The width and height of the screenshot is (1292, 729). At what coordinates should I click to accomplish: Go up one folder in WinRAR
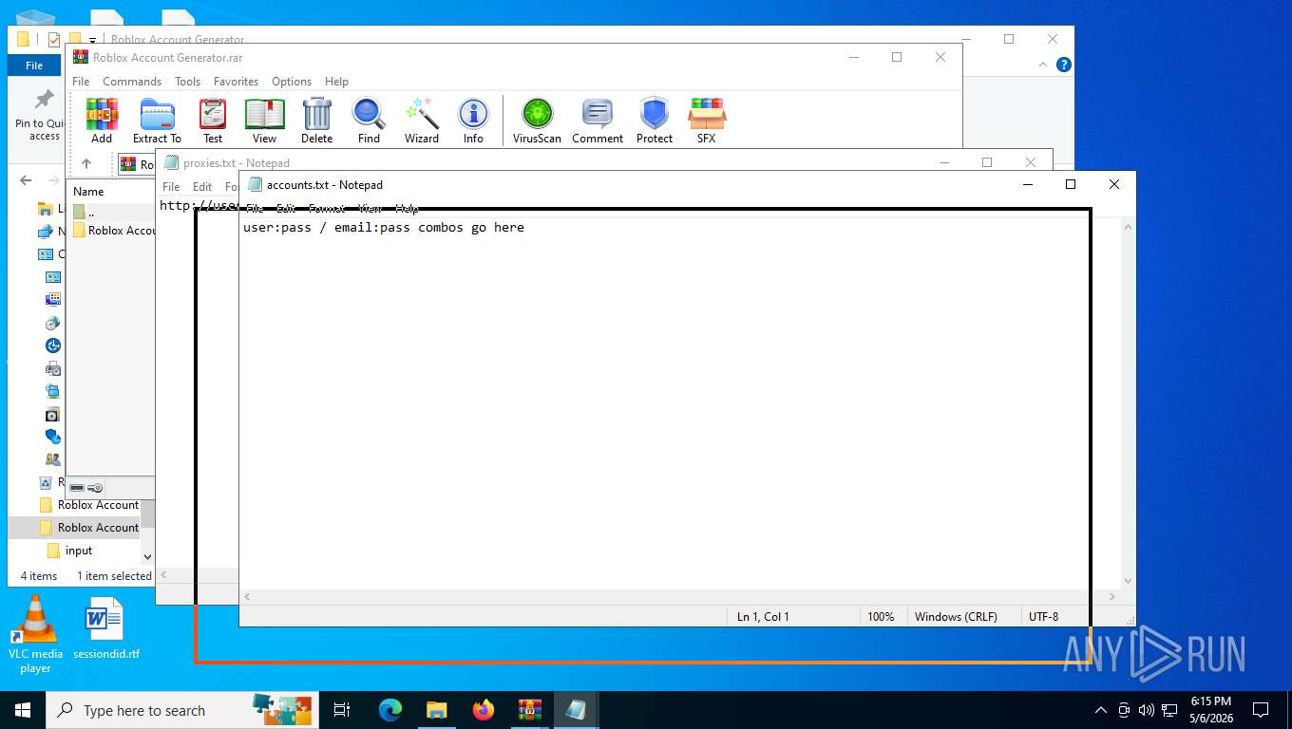(x=86, y=164)
